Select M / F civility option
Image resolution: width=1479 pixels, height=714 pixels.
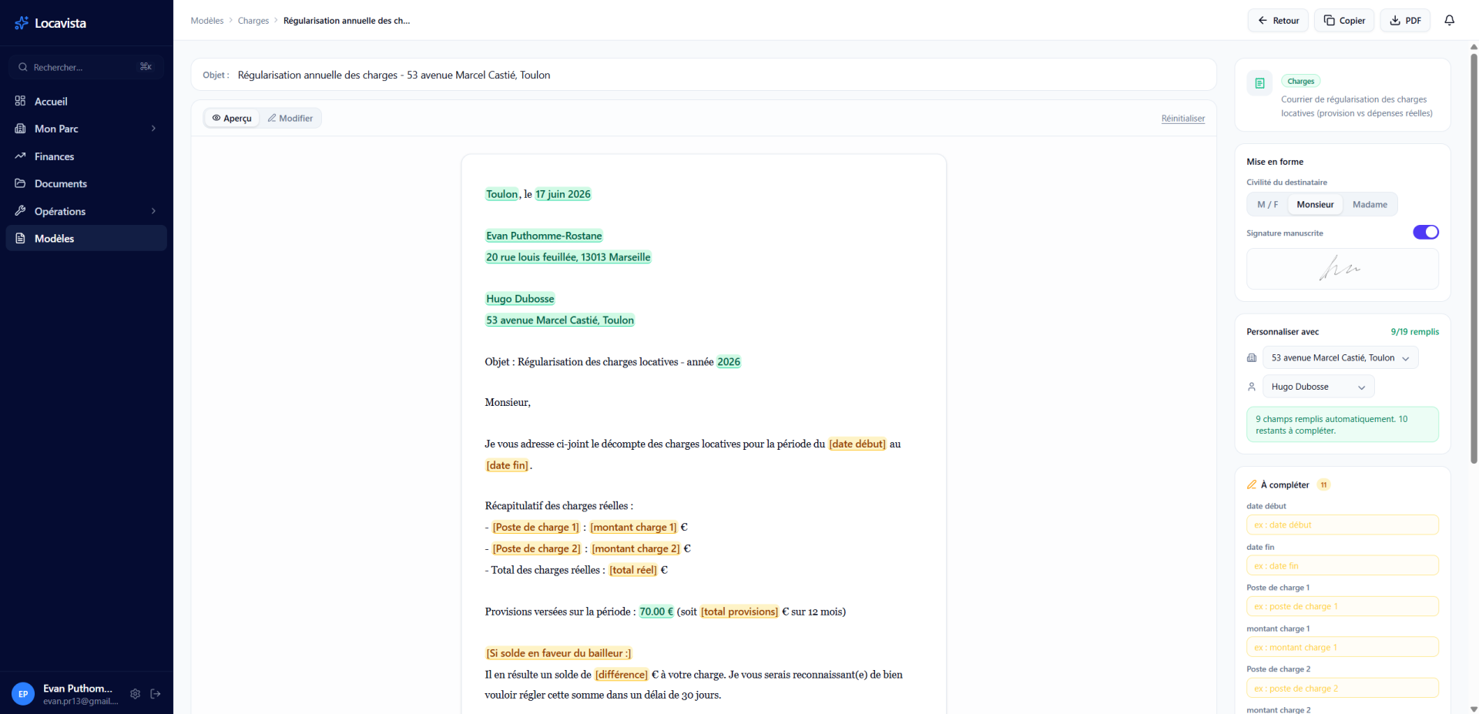pos(1268,204)
